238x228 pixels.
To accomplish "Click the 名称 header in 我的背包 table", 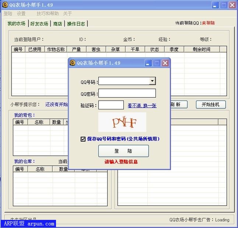I will pyautogui.click(x=39, y=122).
